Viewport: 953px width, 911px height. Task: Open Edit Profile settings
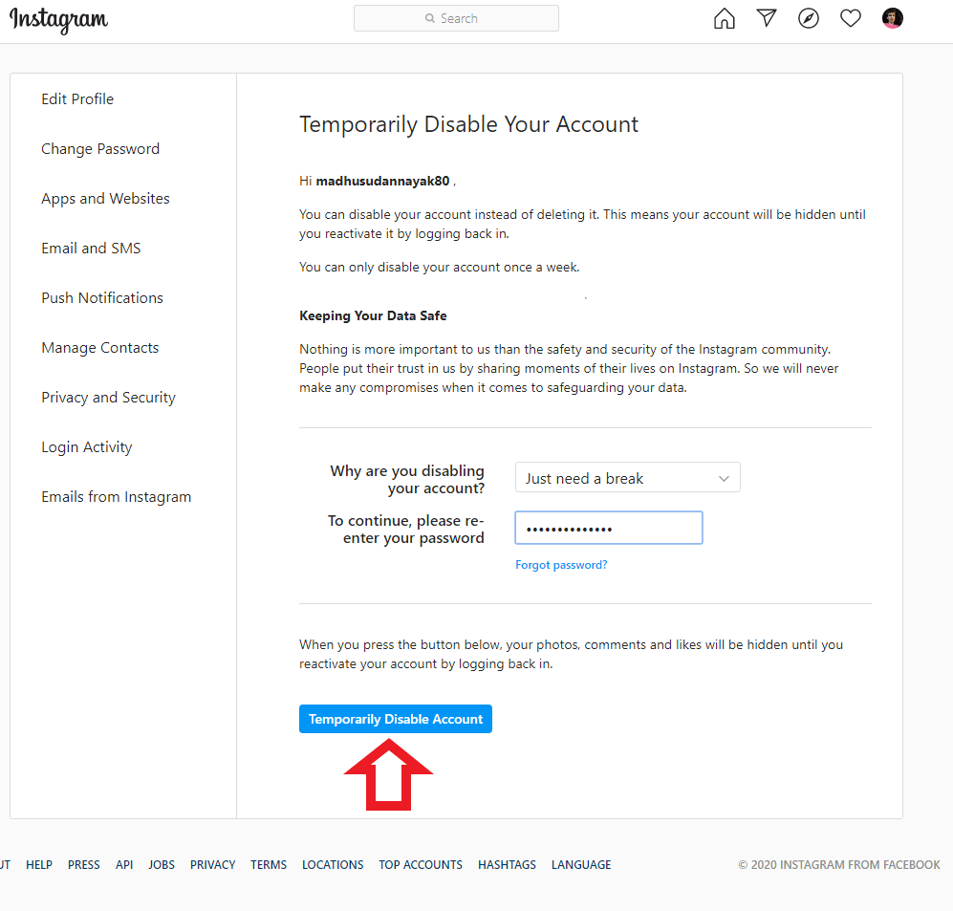(x=77, y=99)
